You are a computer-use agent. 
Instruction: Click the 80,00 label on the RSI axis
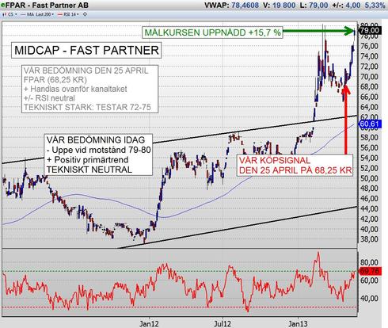(x=369, y=262)
